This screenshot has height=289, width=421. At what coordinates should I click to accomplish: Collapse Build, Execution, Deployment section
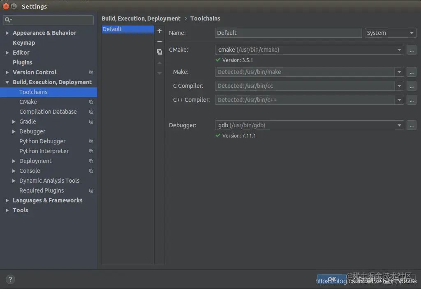pos(7,82)
